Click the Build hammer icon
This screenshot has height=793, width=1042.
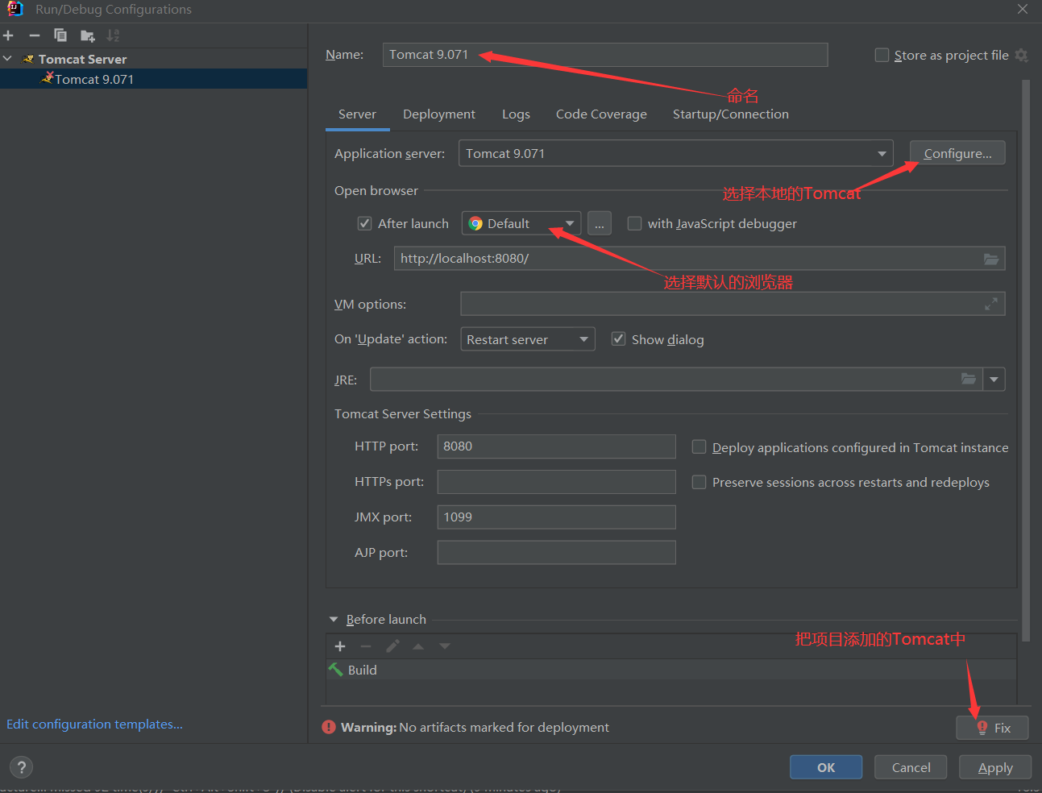tap(336, 670)
